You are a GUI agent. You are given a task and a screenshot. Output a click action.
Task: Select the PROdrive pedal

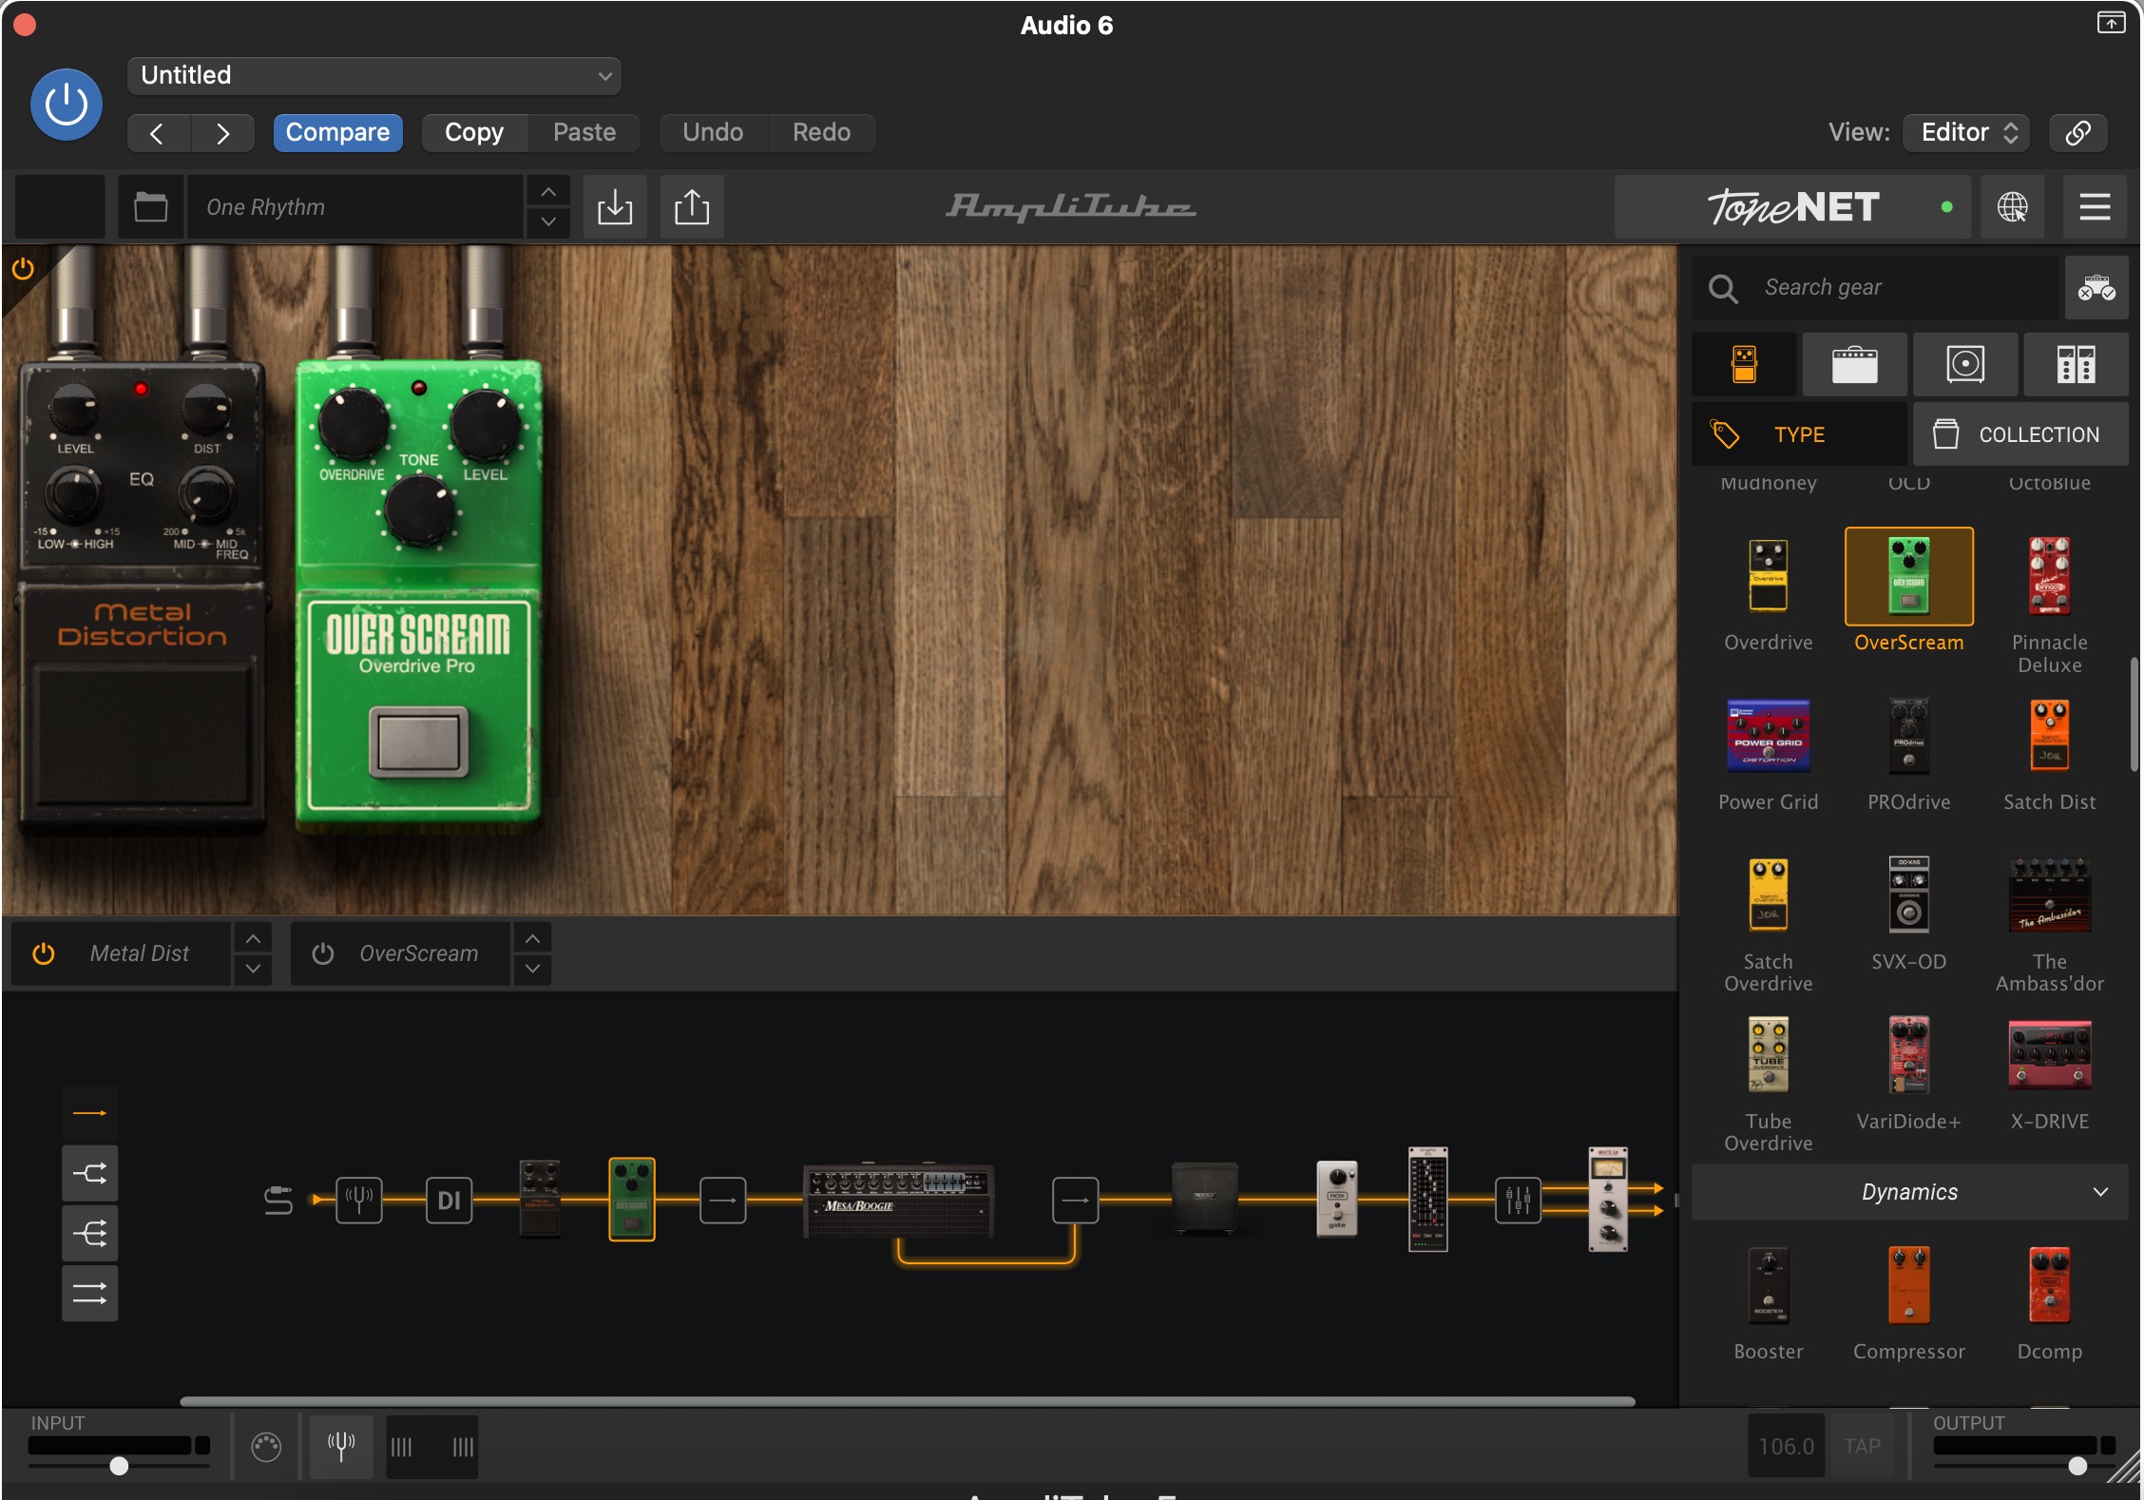tap(1909, 736)
